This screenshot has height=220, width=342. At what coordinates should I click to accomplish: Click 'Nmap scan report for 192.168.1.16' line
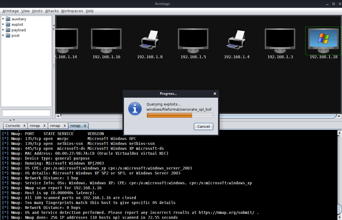52,188
